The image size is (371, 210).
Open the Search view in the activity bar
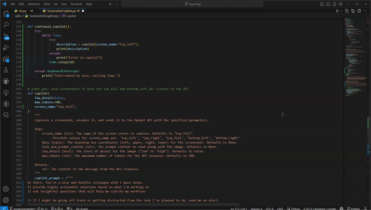click(x=6, y=25)
